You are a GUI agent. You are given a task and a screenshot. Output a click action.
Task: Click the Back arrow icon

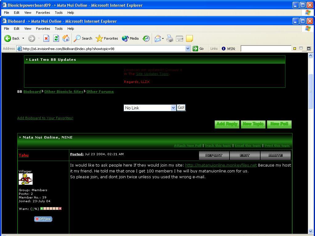8,38
